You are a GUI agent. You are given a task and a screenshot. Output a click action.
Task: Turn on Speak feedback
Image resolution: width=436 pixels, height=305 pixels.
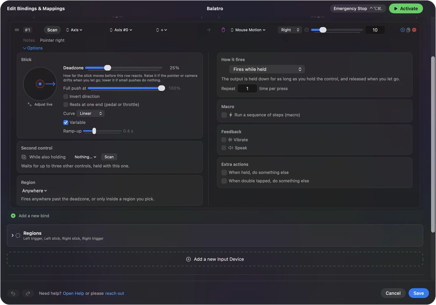pos(224,148)
